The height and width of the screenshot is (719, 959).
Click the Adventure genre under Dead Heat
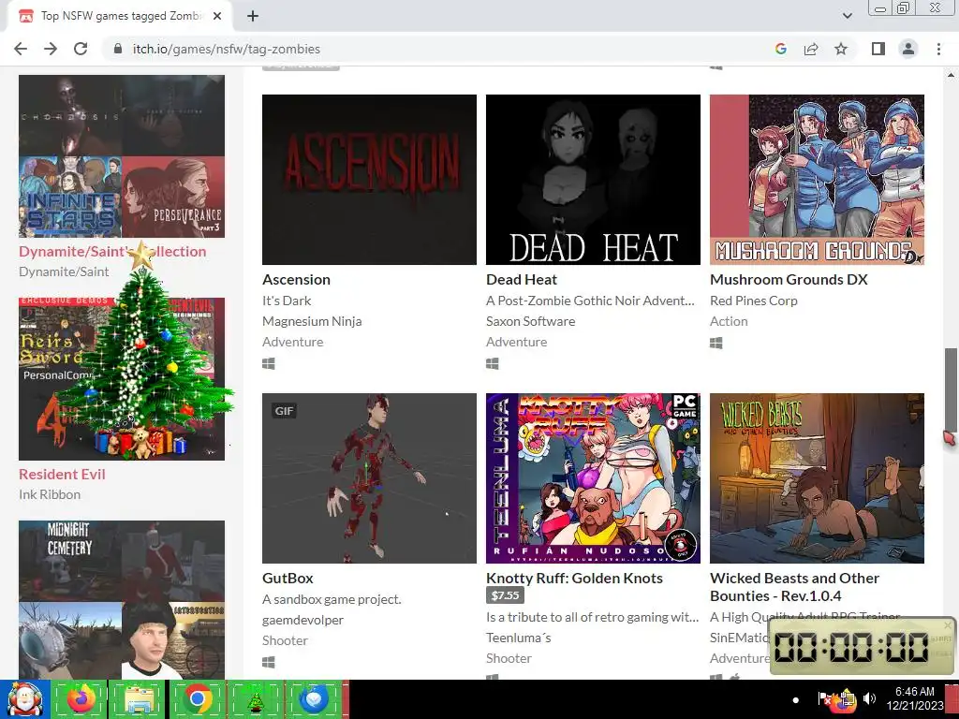tap(517, 342)
